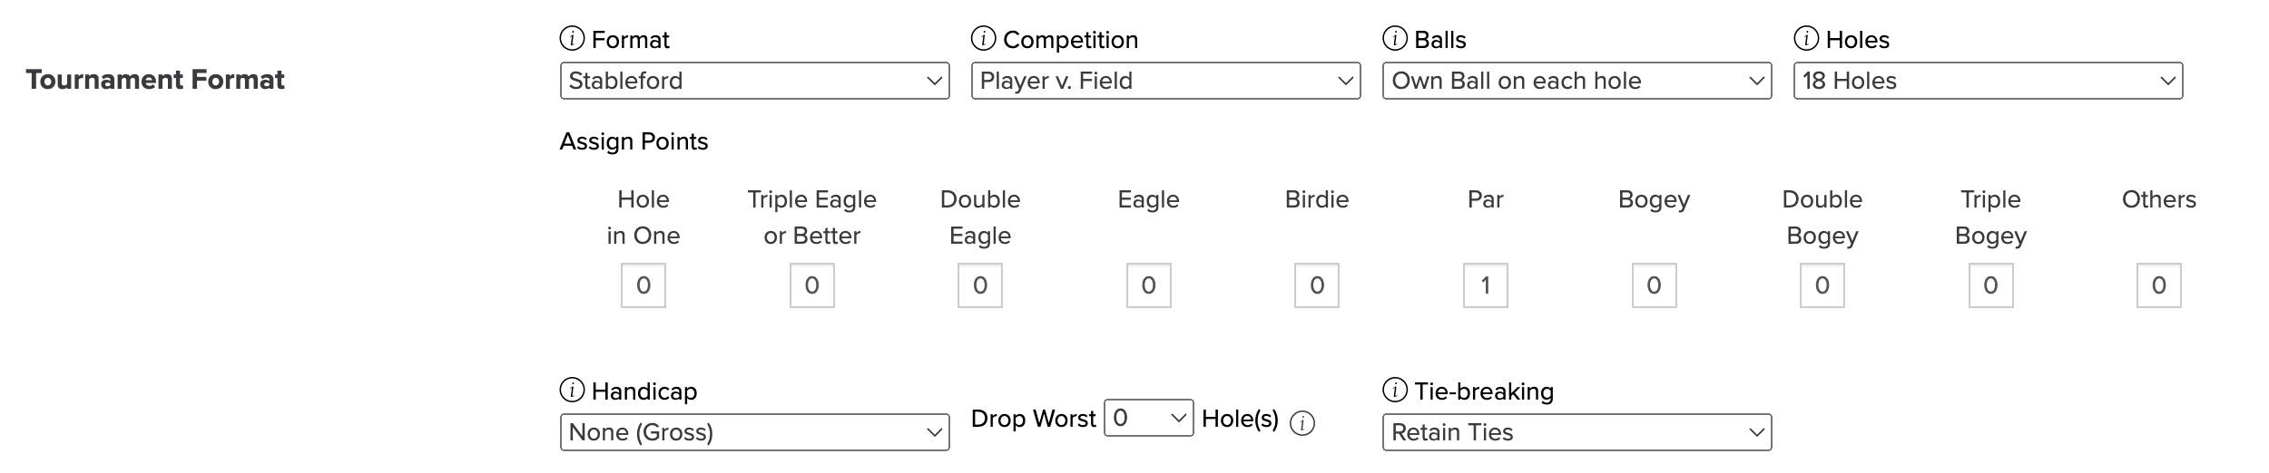Open the Handicap None (Gross) dropdown
Screen dimensions: 2269x473
click(755, 432)
